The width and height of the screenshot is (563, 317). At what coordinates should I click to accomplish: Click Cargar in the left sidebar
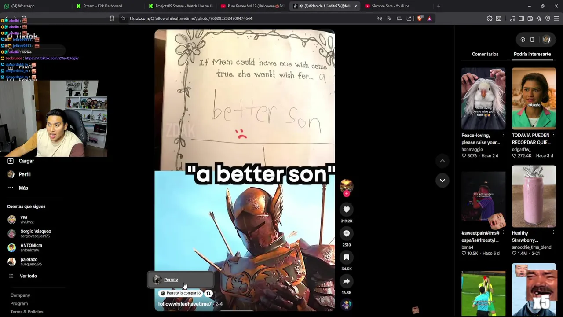(x=26, y=161)
